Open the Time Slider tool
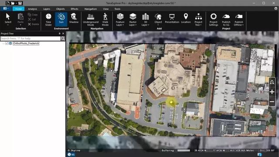Viewport: 279px width, 157px height. point(48,19)
